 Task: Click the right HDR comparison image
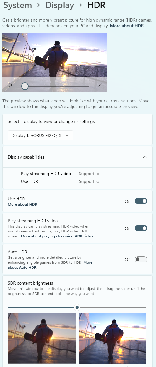pos(112,338)
